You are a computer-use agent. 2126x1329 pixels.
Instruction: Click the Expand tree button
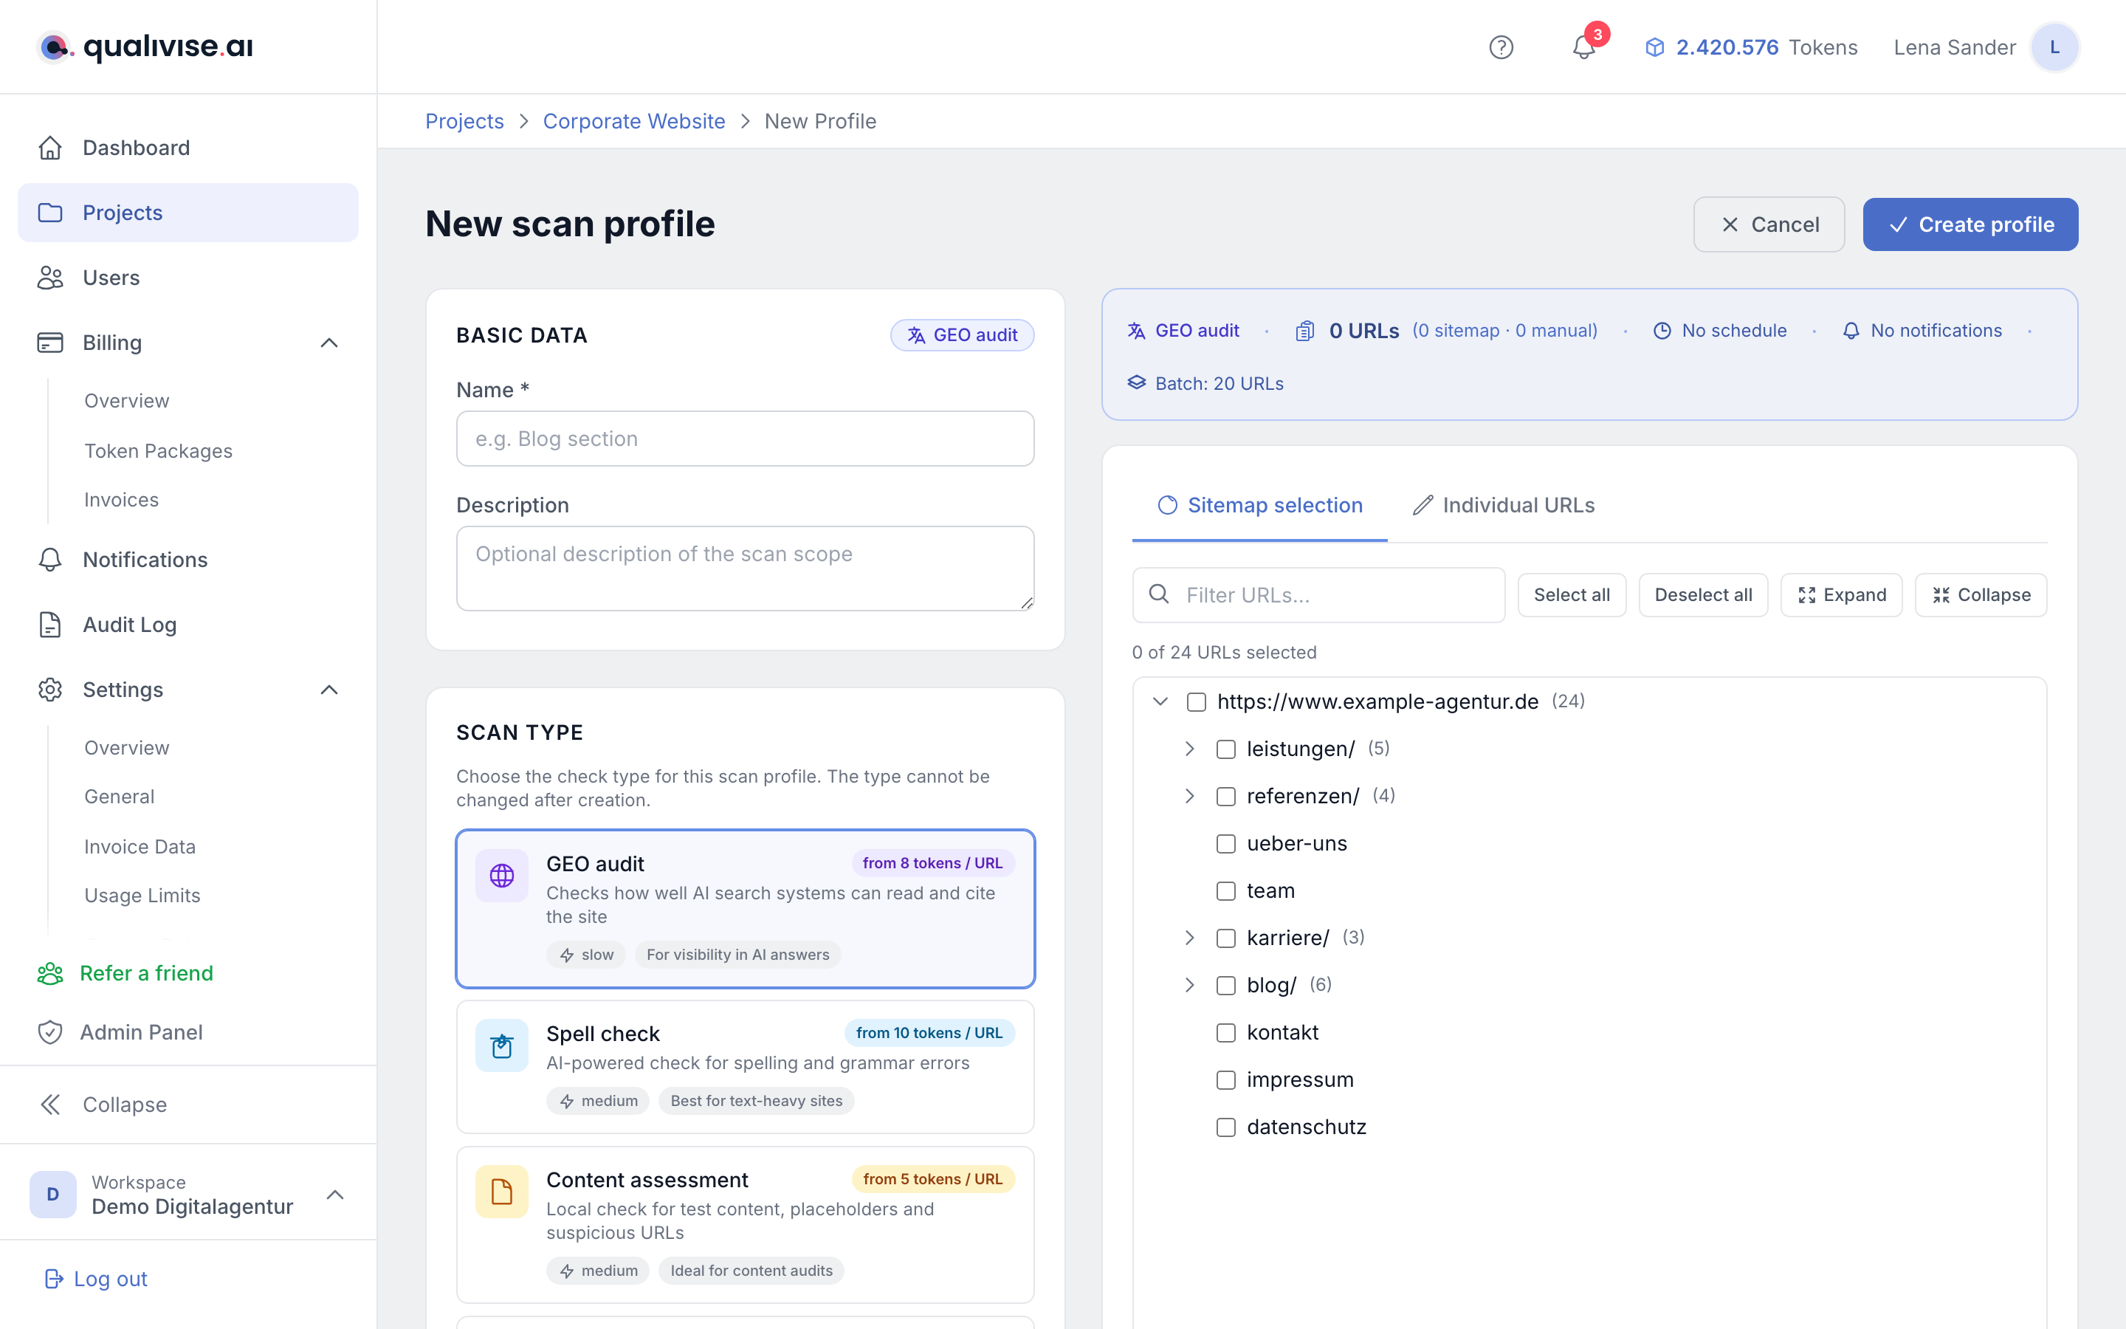click(x=1841, y=595)
